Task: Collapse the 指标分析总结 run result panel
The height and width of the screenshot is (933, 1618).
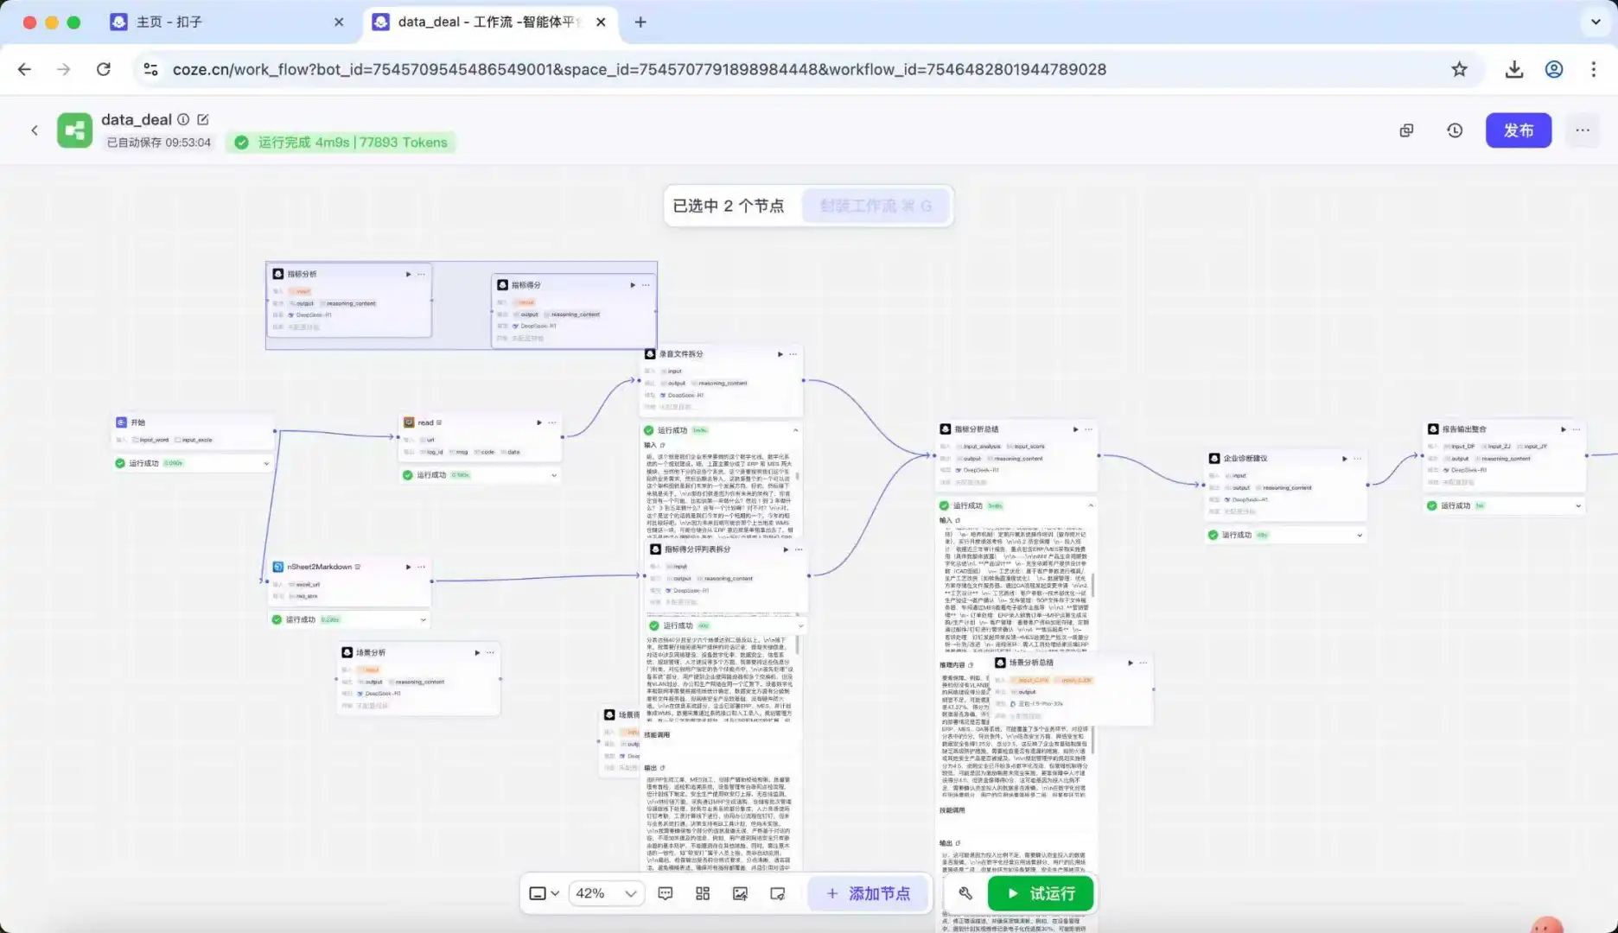Action: click(1090, 505)
